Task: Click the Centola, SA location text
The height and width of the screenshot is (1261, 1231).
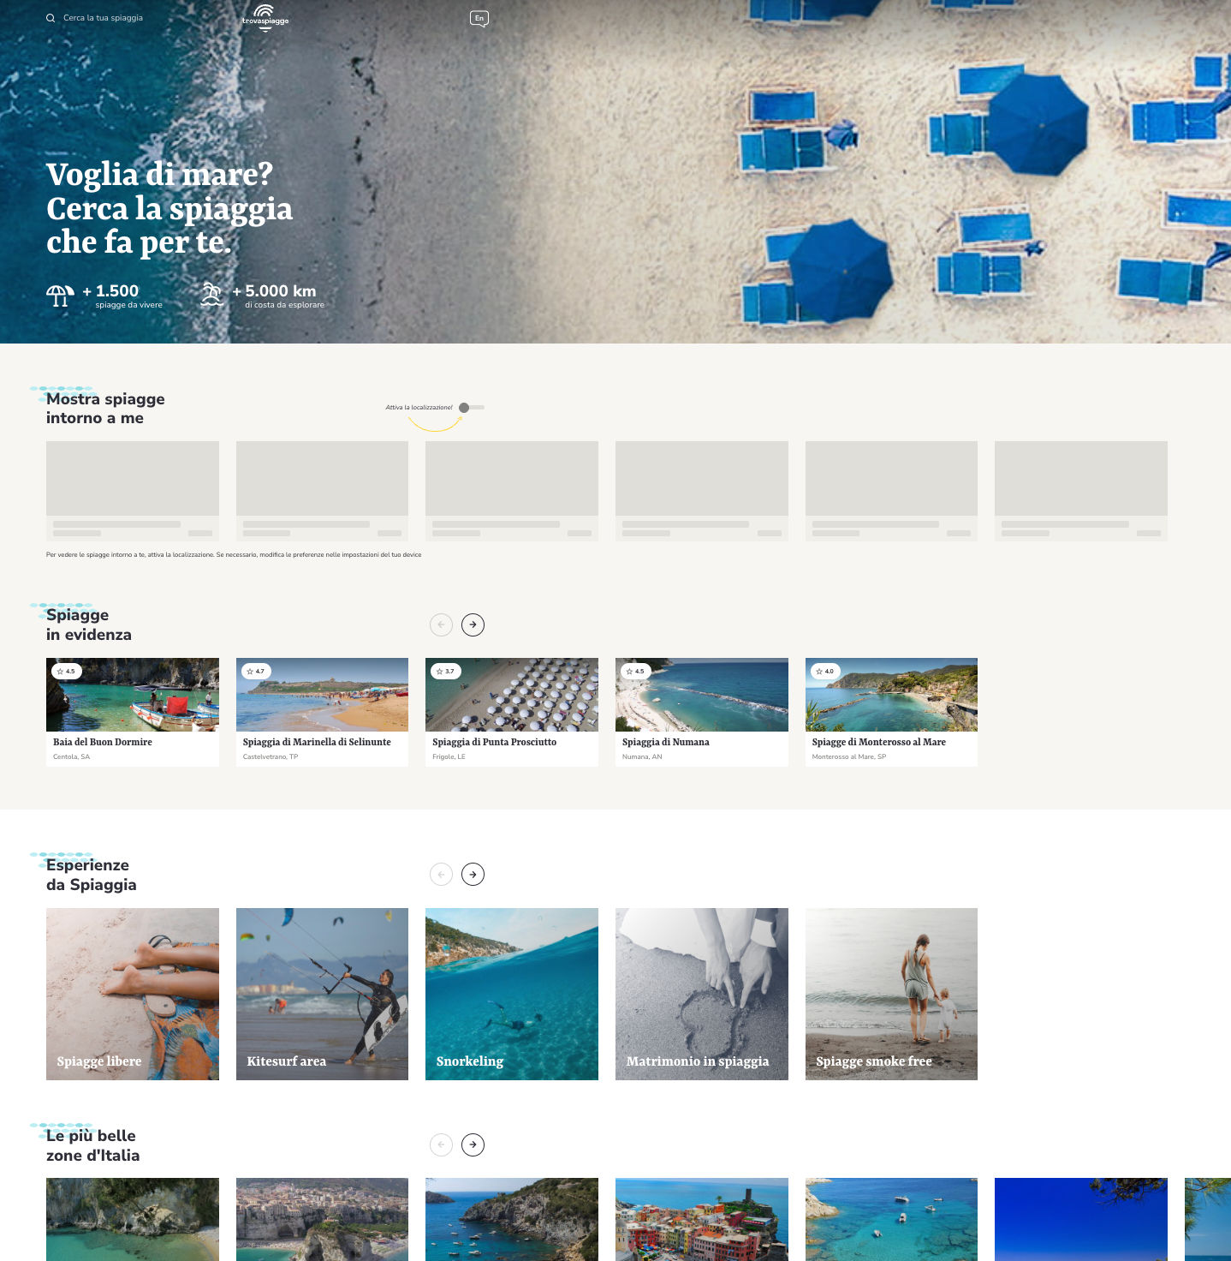Action: pyautogui.click(x=71, y=757)
